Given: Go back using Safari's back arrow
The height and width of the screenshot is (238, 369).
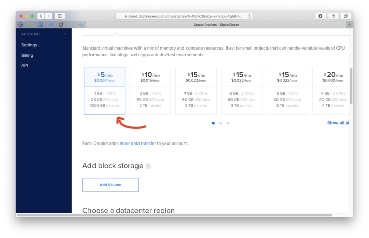Looking at the screenshot, I should coord(41,16).
